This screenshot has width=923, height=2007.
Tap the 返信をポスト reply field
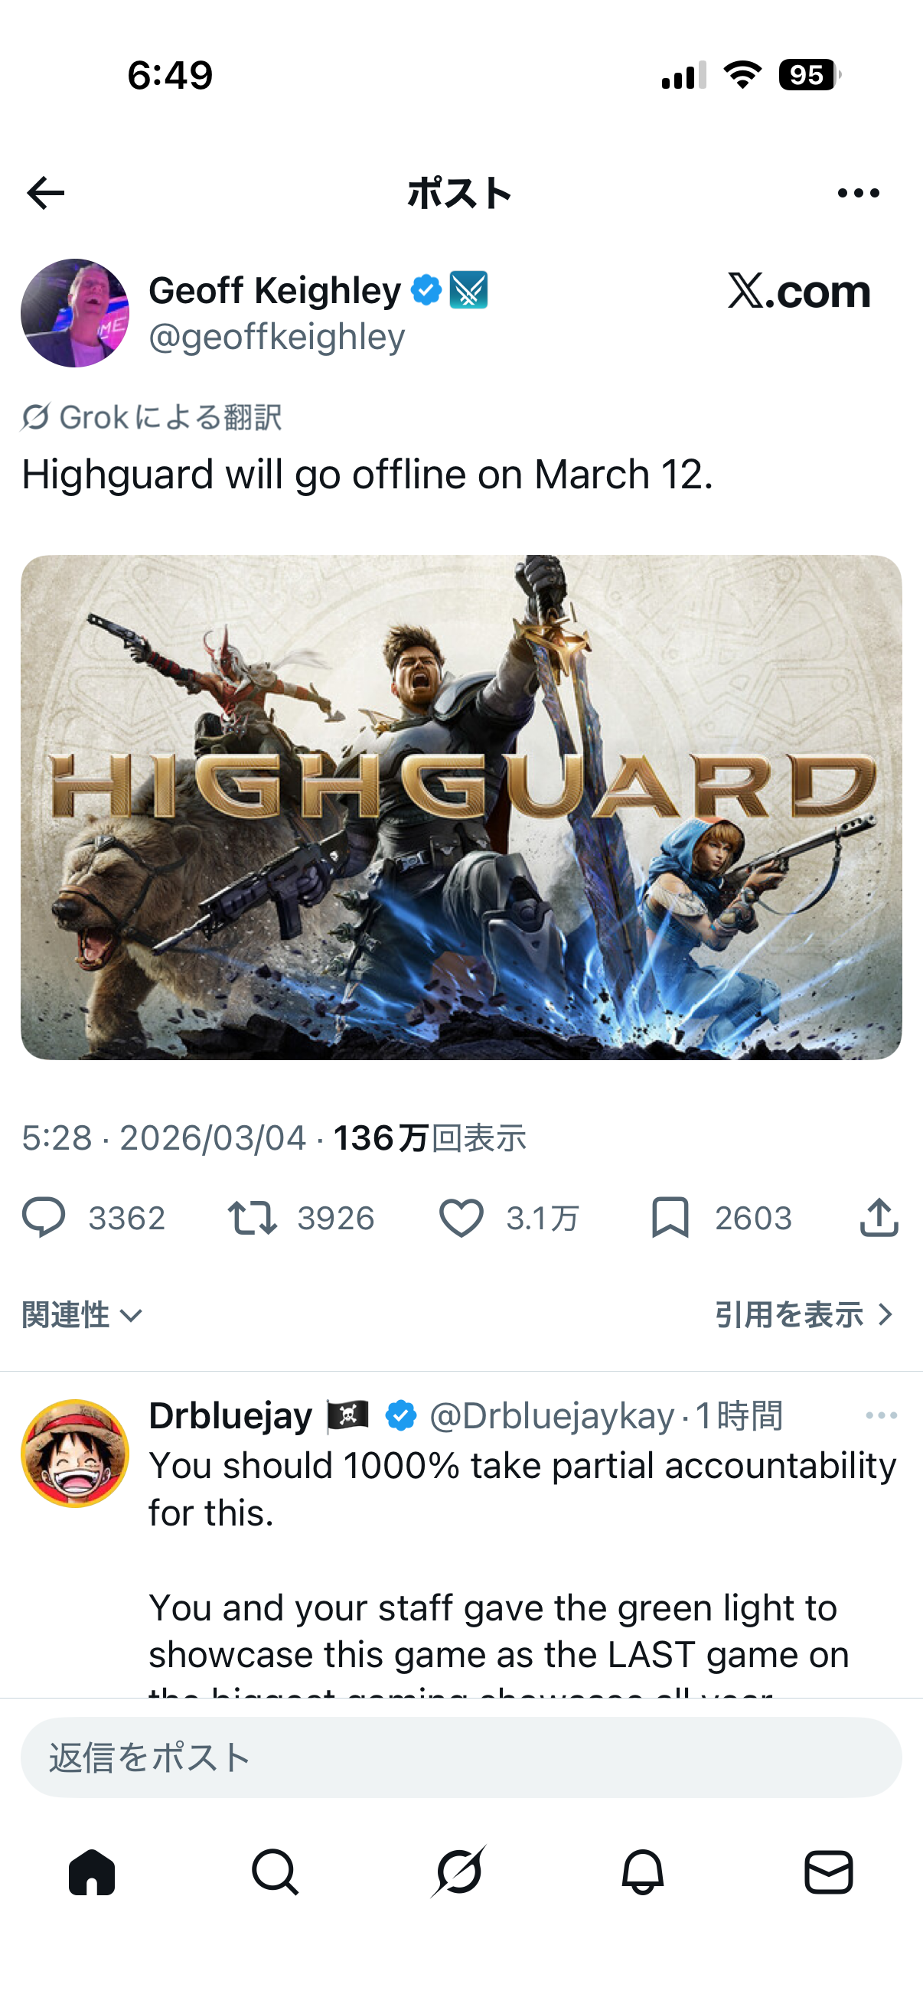tap(461, 1757)
